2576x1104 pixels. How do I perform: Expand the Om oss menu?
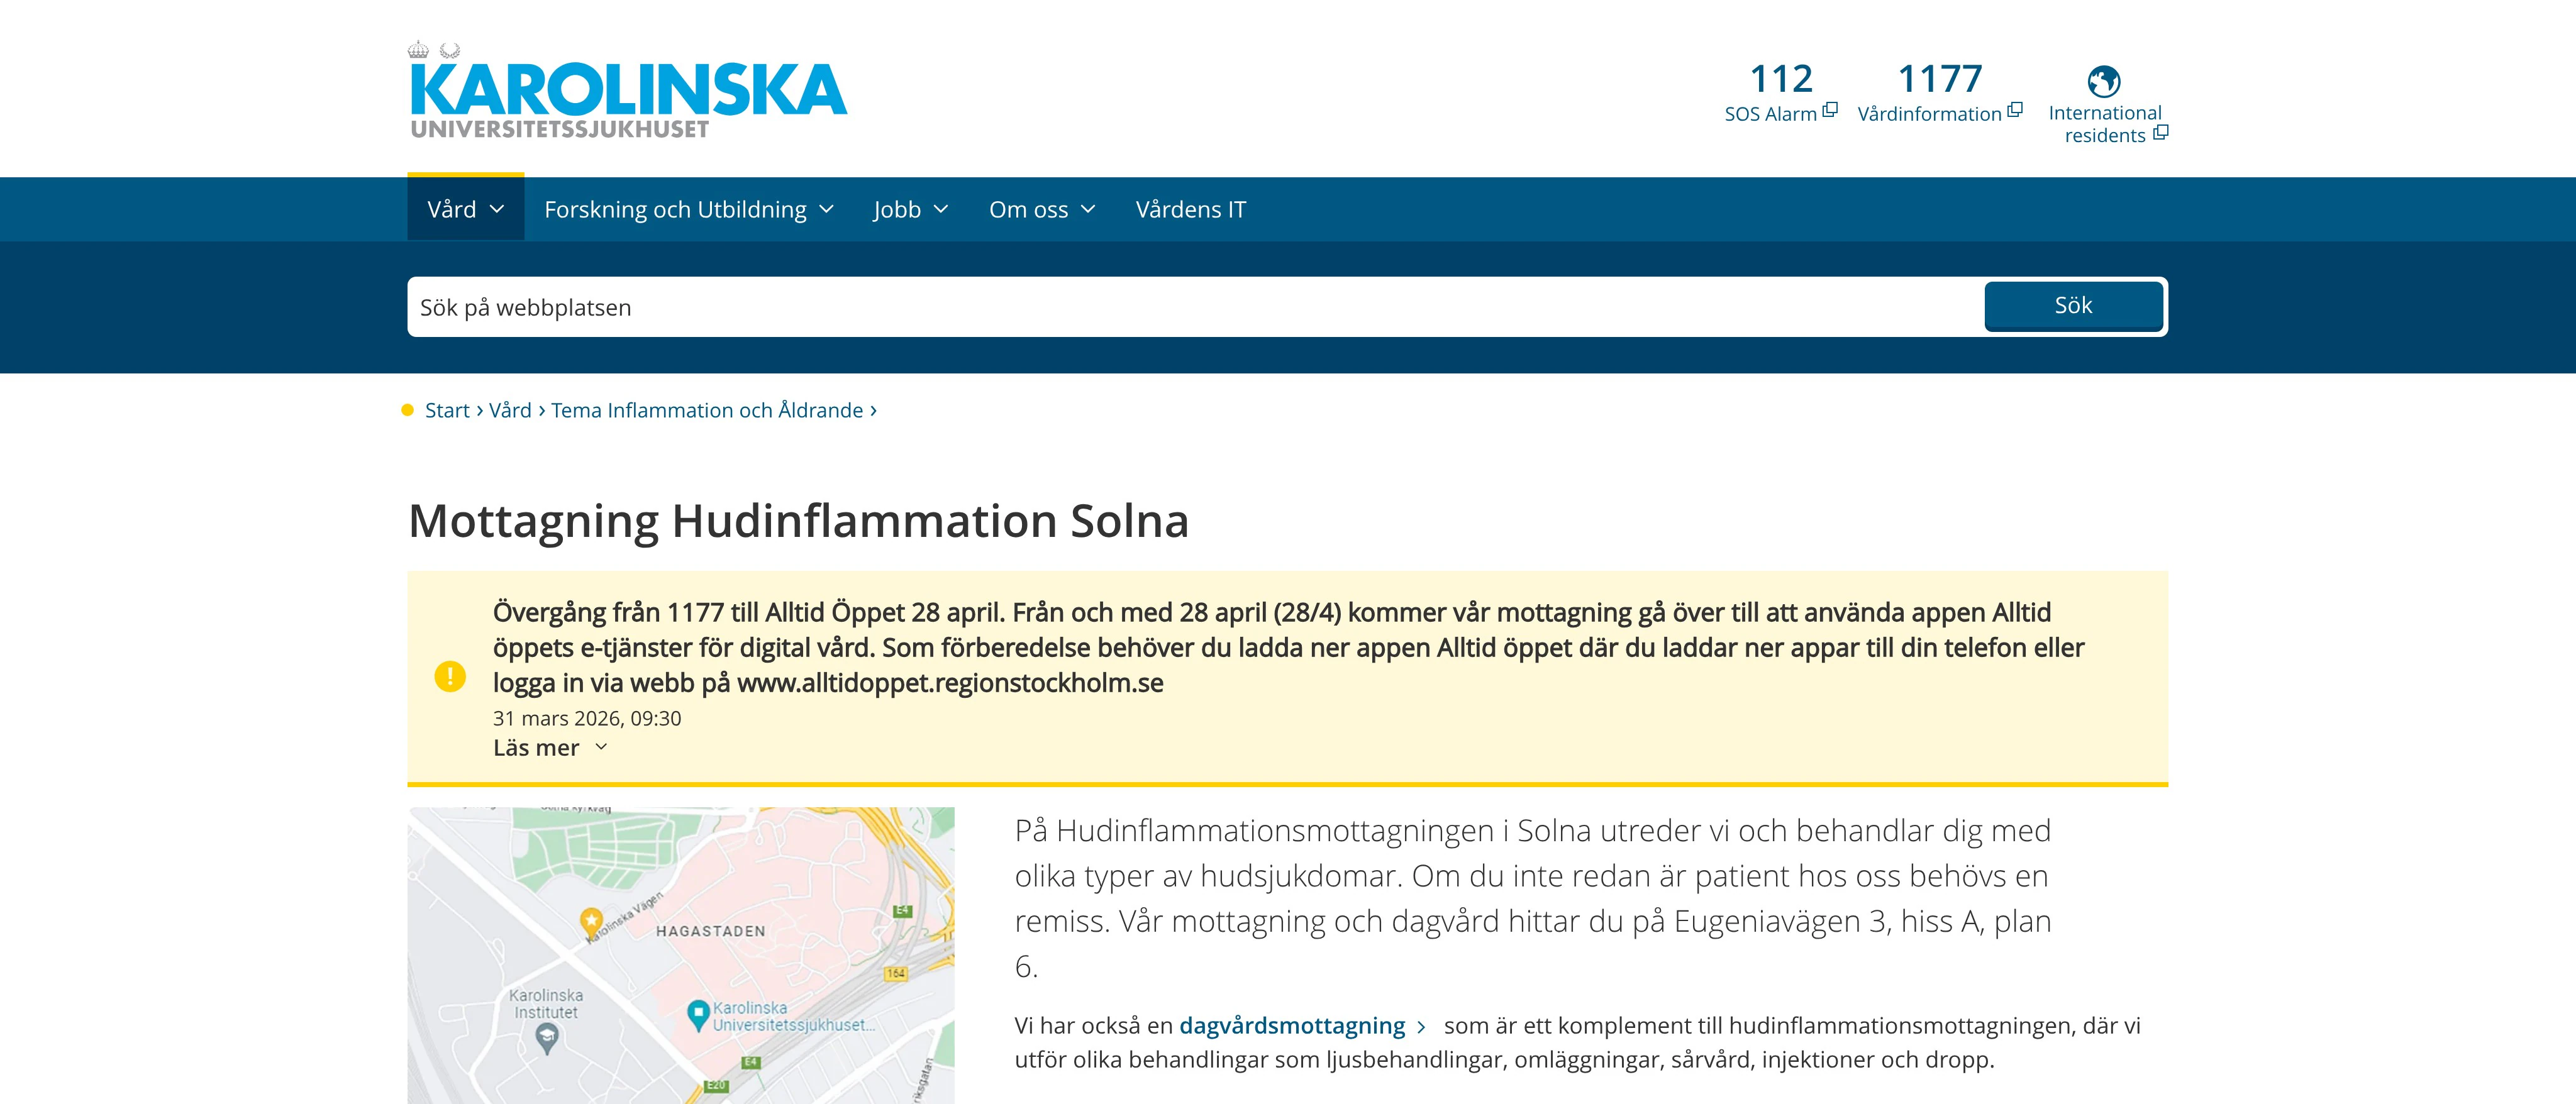point(1042,209)
